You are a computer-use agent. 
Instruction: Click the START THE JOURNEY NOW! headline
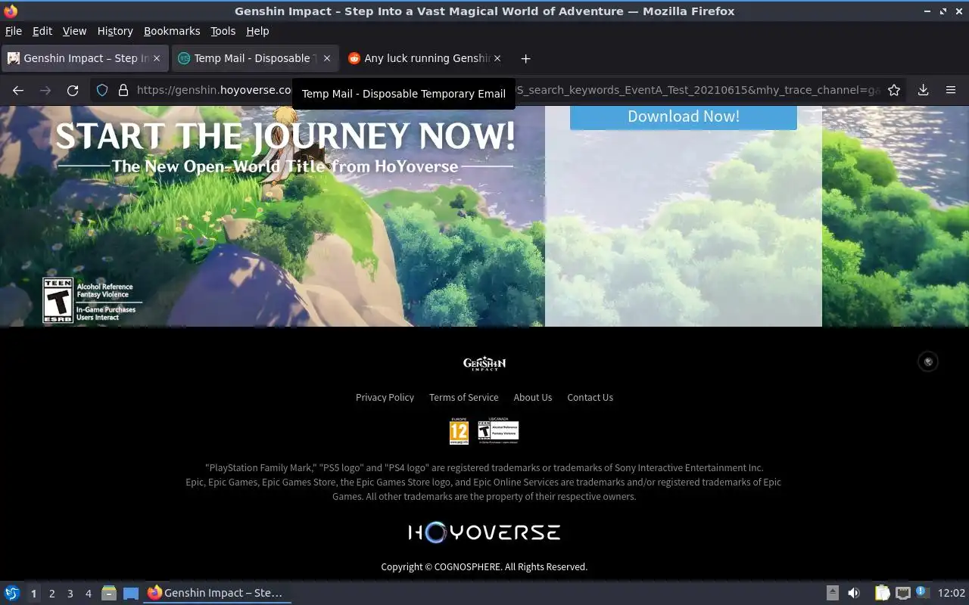click(285, 136)
